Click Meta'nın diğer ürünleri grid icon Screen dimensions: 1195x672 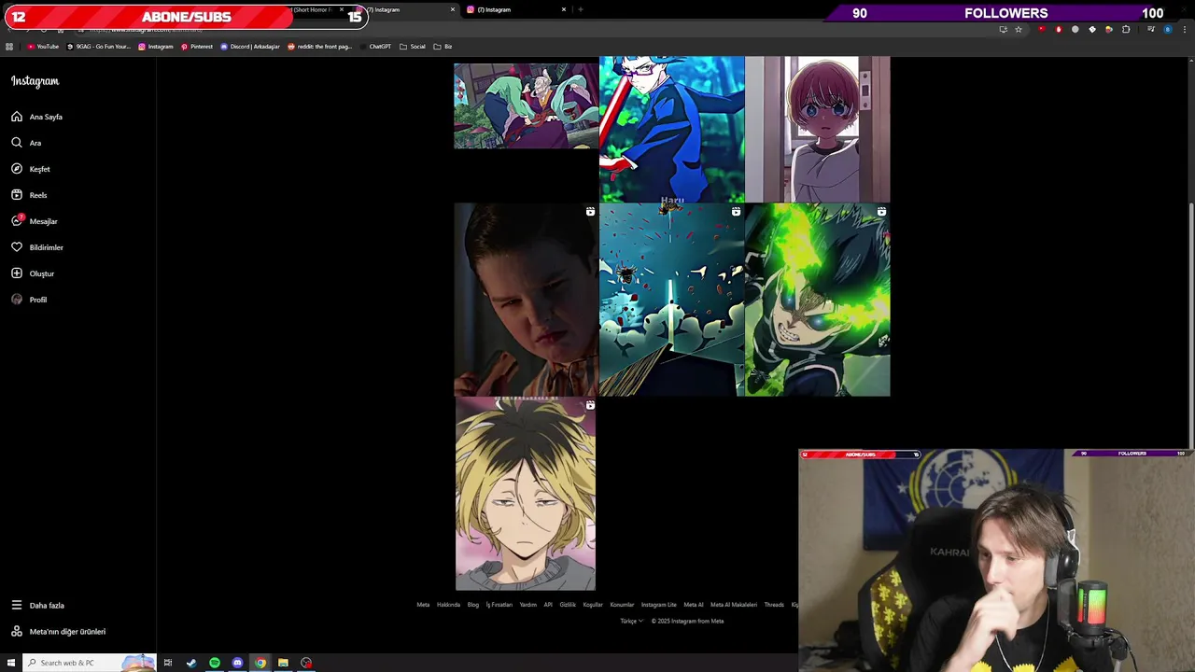17,631
